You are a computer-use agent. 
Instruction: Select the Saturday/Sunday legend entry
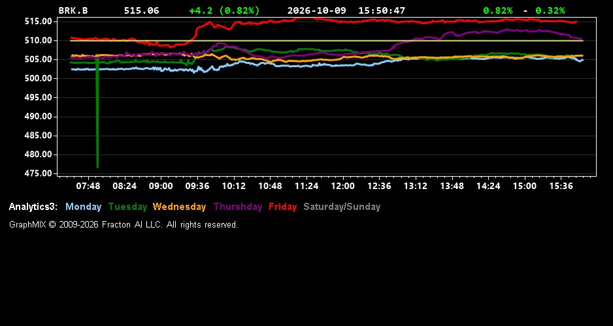coord(342,207)
